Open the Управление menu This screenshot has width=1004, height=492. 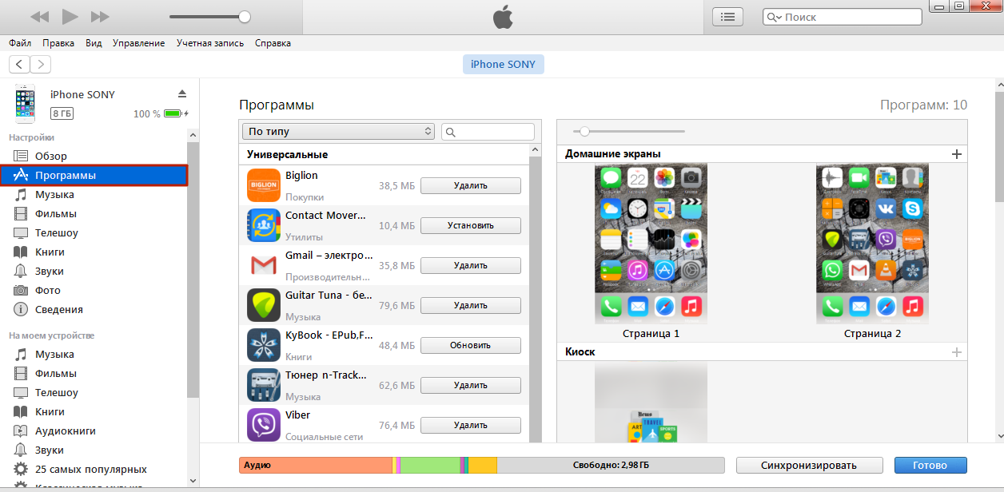pyautogui.click(x=139, y=43)
